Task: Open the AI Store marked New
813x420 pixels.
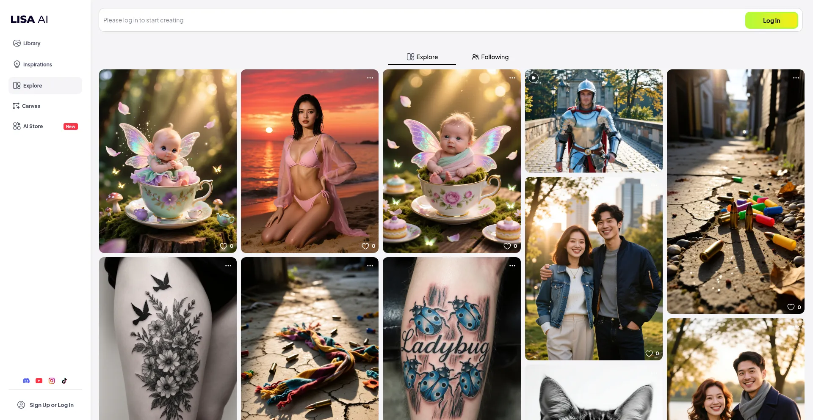Action: point(33,126)
